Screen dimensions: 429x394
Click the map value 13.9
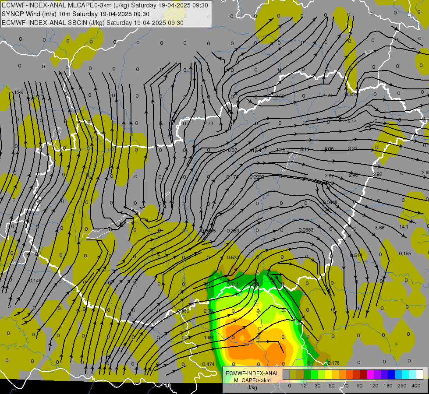18,93
